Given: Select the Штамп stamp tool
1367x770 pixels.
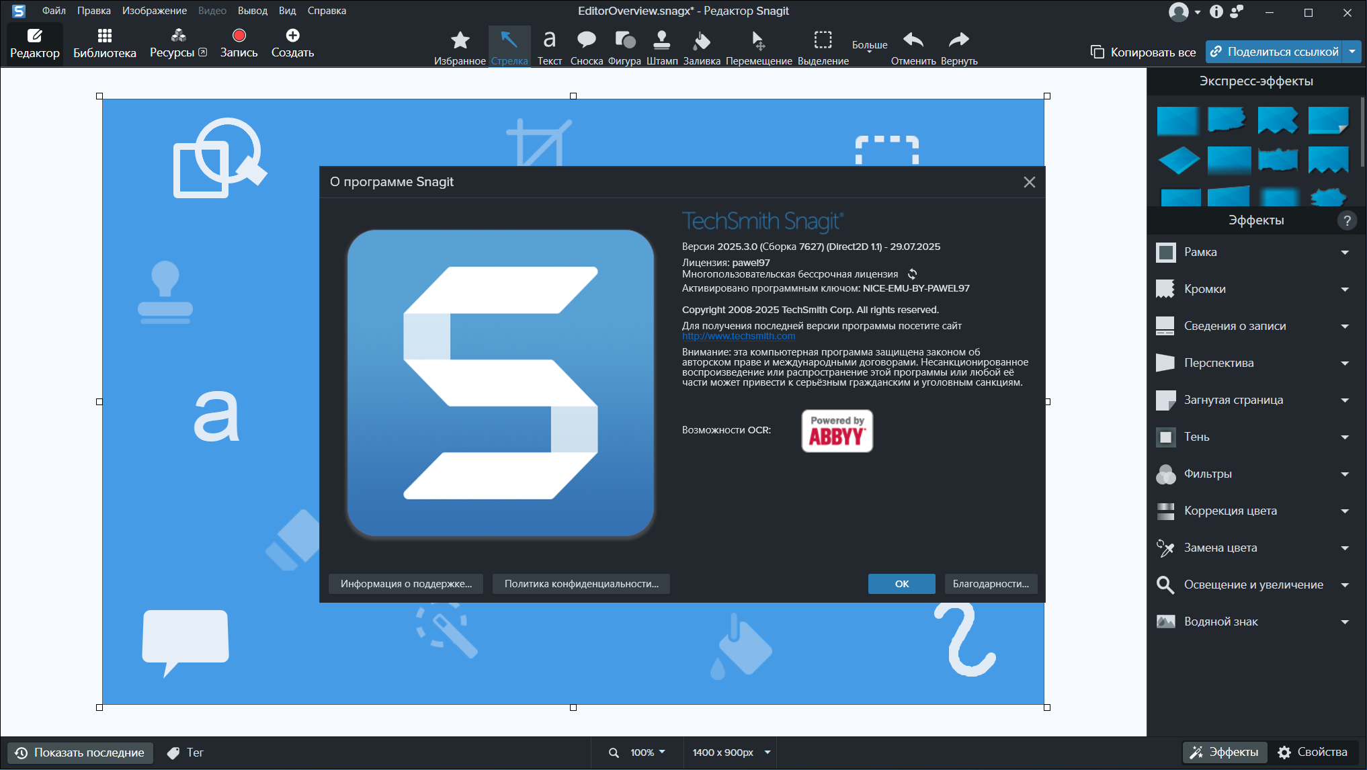Looking at the screenshot, I should [x=662, y=46].
